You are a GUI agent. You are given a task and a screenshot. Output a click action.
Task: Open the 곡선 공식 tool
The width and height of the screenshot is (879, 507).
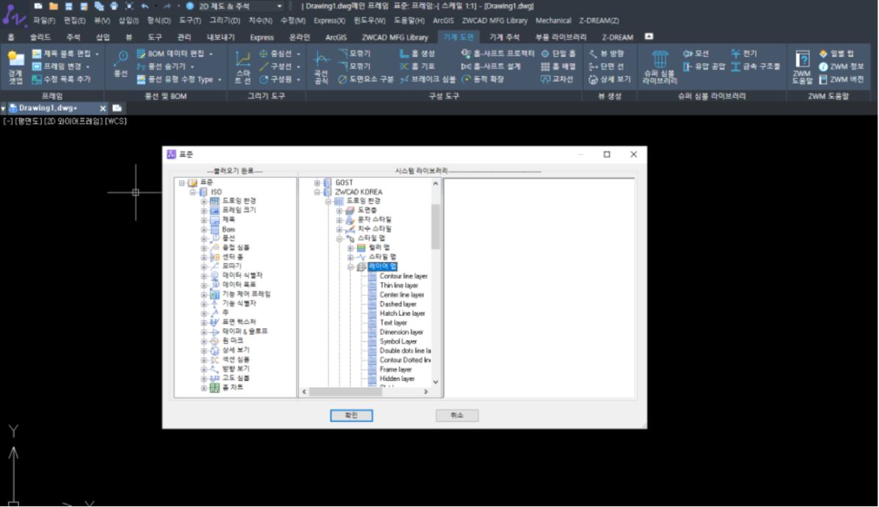tap(321, 67)
